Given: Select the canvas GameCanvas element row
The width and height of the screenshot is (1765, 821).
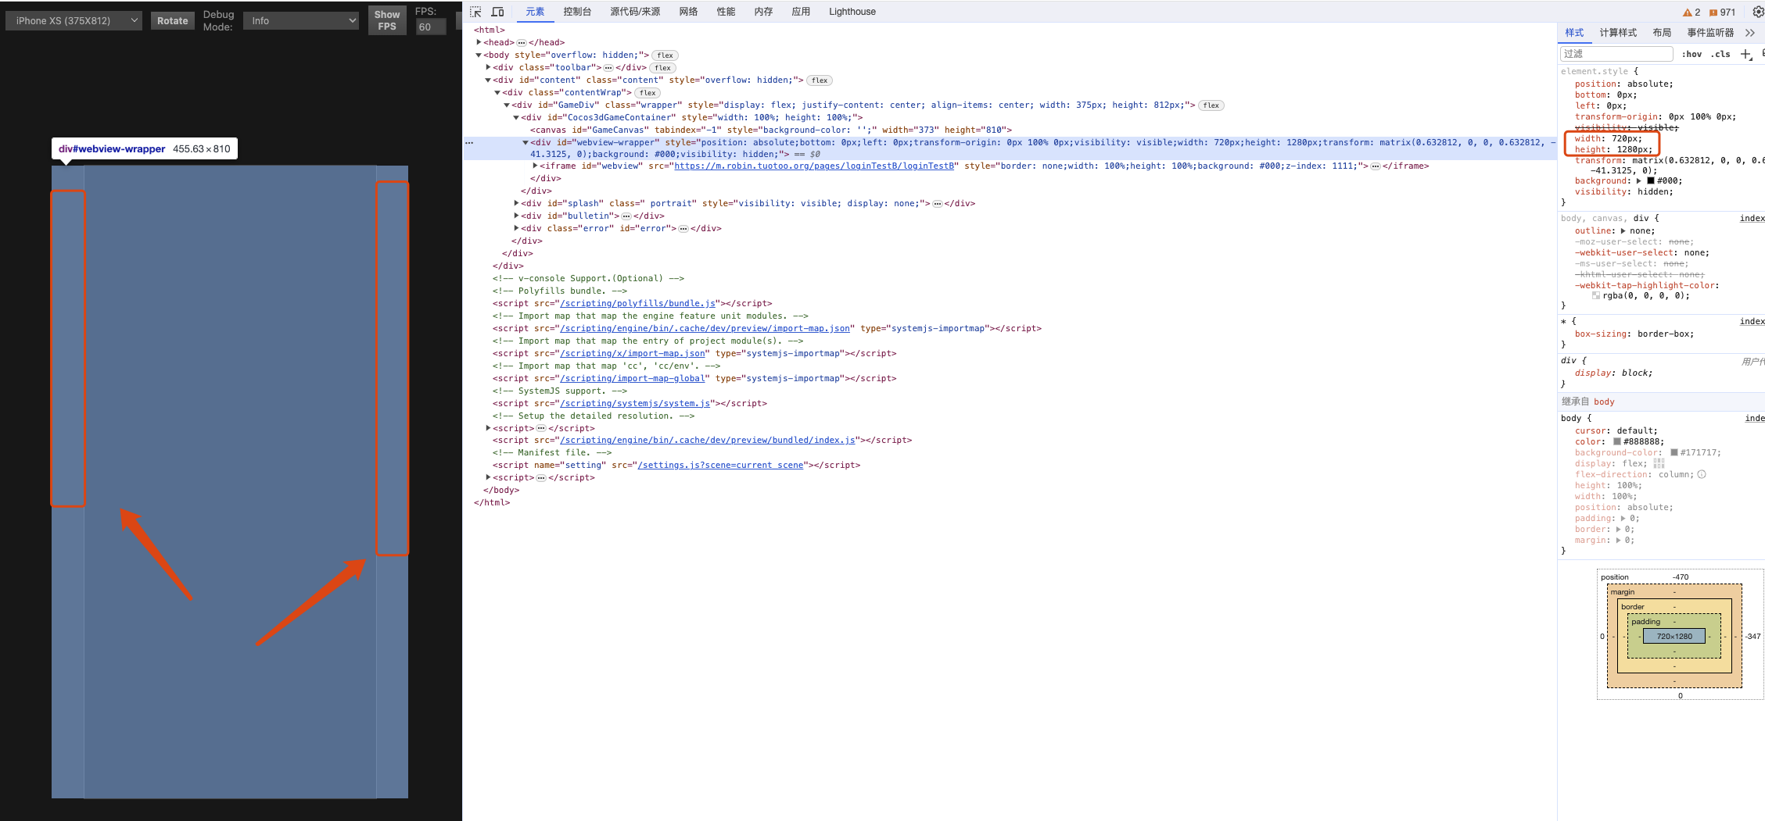Looking at the screenshot, I should pyautogui.click(x=771, y=130).
